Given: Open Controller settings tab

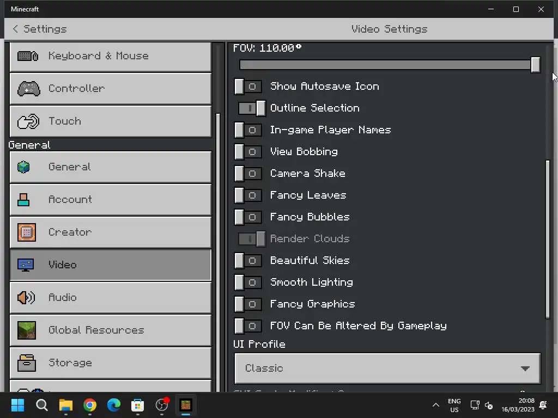Looking at the screenshot, I should (x=111, y=89).
